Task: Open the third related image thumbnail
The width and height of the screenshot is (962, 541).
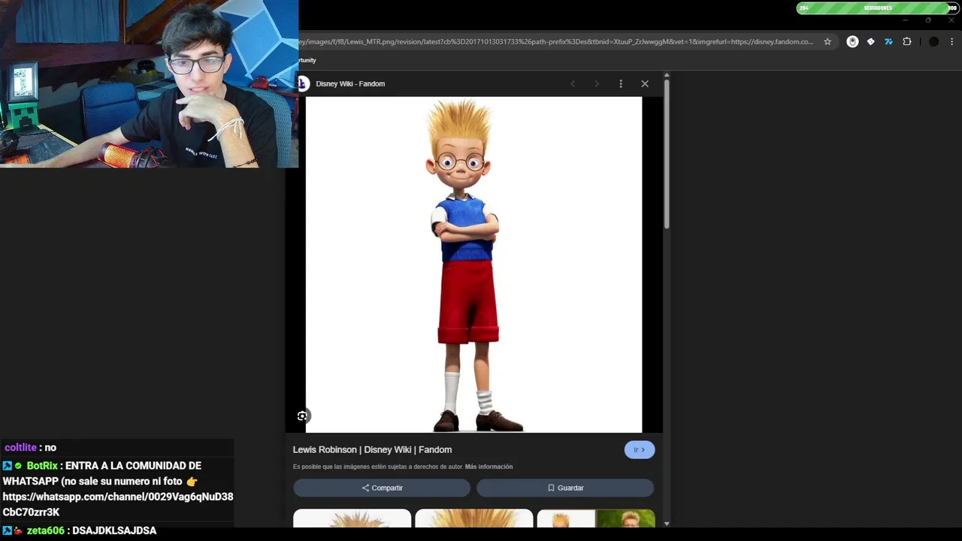Action: [x=596, y=518]
